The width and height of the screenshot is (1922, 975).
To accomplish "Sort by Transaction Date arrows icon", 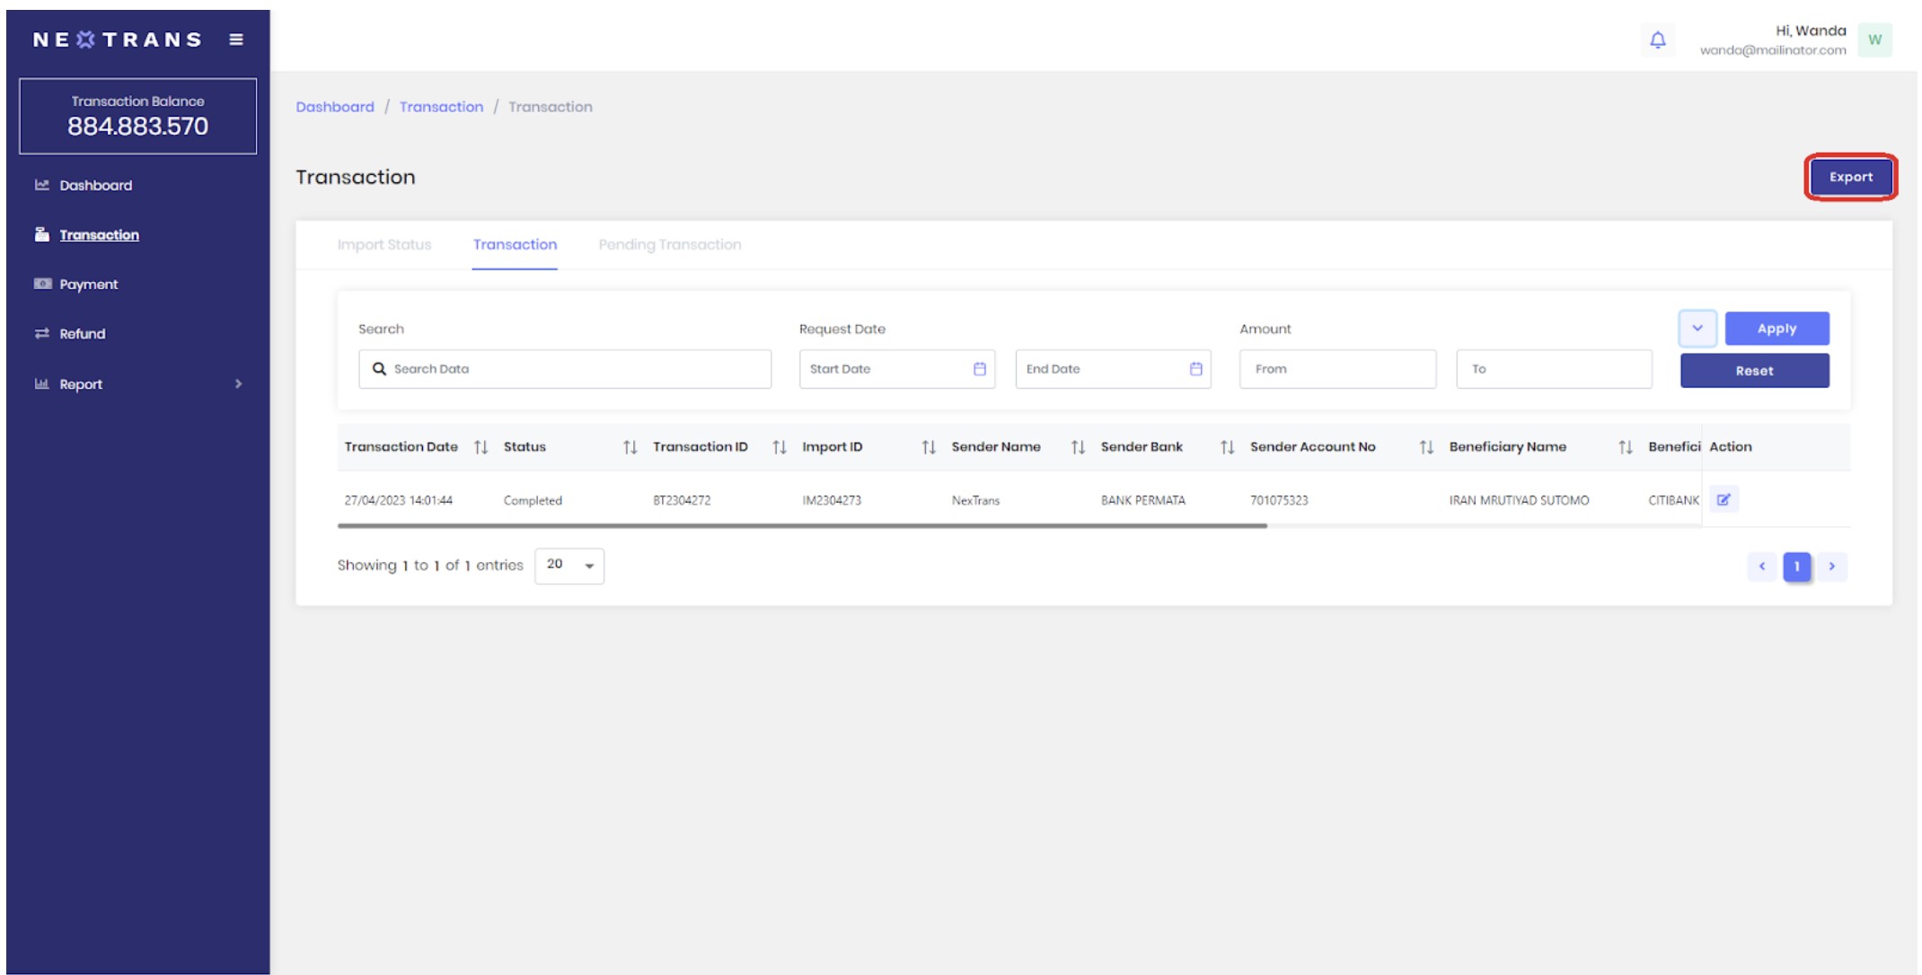I will point(480,447).
